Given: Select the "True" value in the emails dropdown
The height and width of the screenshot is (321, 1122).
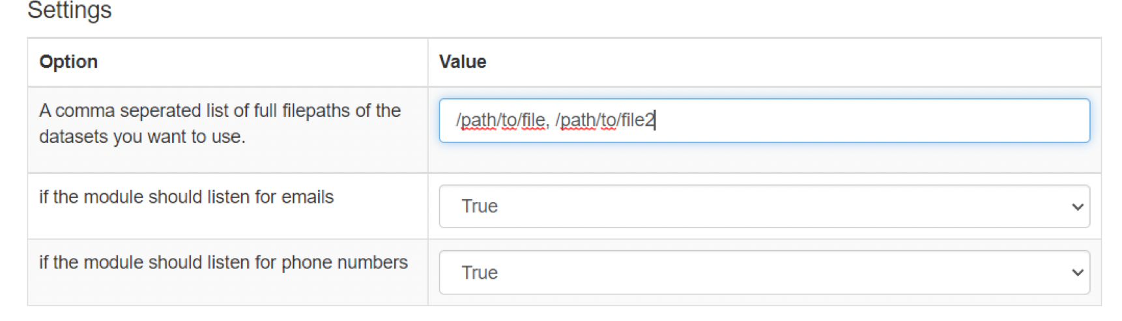Looking at the screenshot, I should tap(480, 207).
